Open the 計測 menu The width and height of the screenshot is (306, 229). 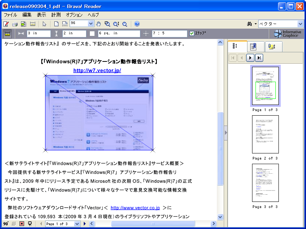tap(56, 15)
